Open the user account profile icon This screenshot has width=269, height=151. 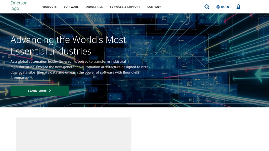[x=238, y=7]
